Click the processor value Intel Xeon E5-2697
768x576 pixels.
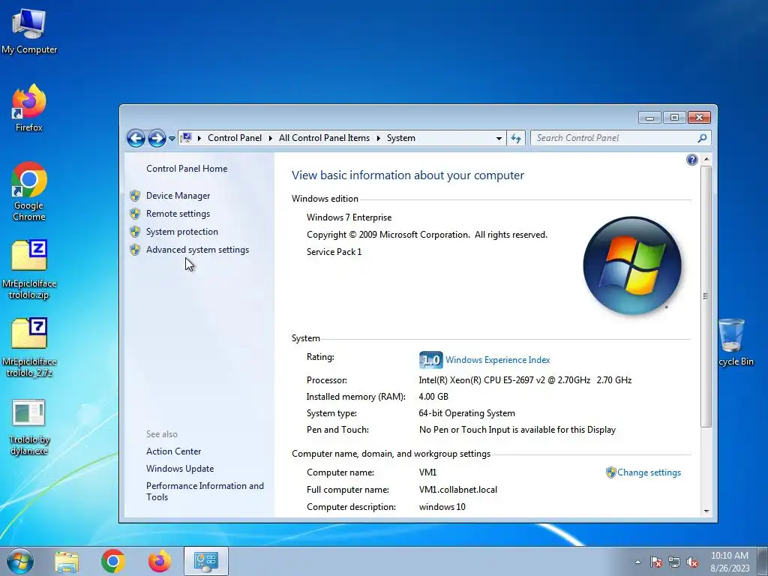pos(525,380)
